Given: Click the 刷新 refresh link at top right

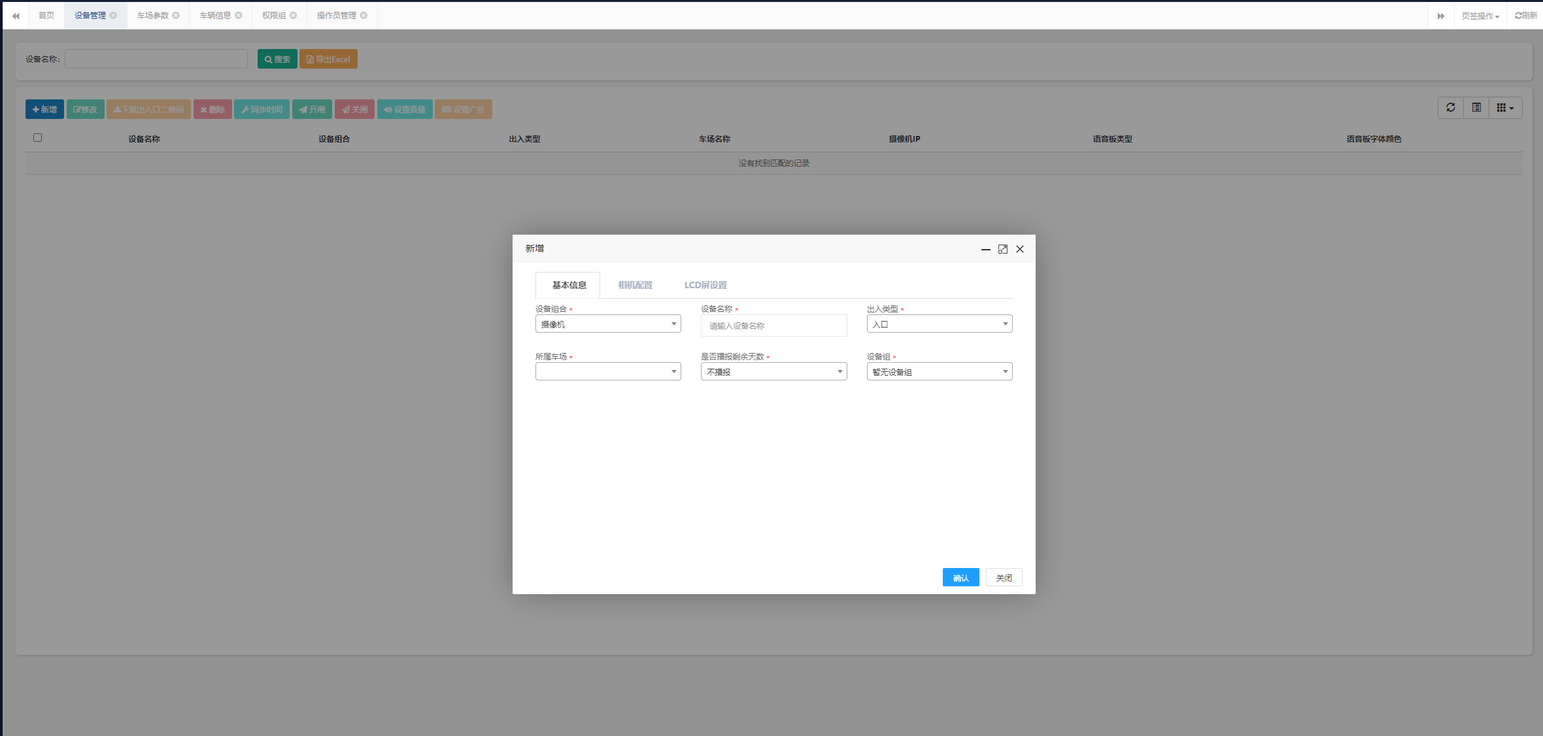Looking at the screenshot, I should point(1526,16).
